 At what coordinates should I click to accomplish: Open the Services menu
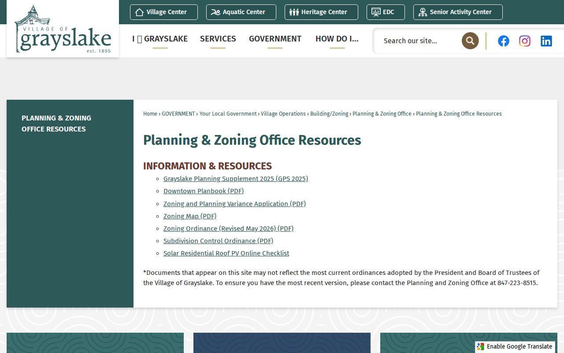click(x=218, y=39)
